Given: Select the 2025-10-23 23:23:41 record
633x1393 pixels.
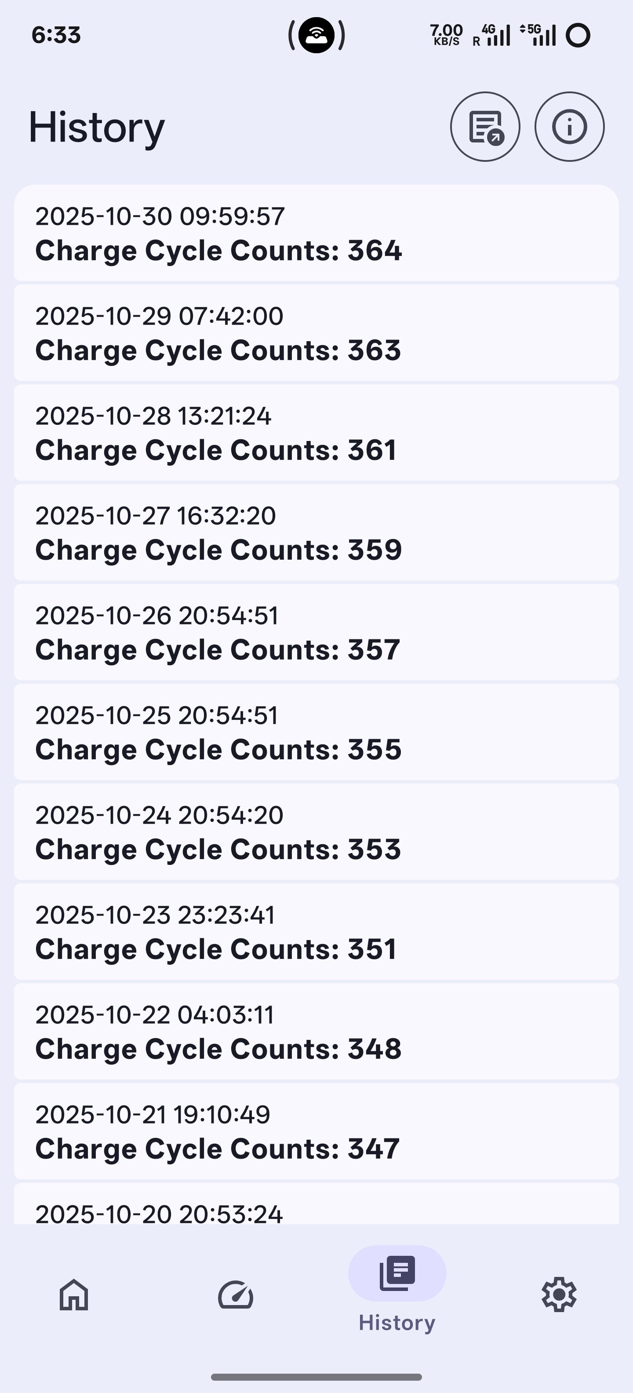Looking at the screenshot, I should [x=316, y=932].
